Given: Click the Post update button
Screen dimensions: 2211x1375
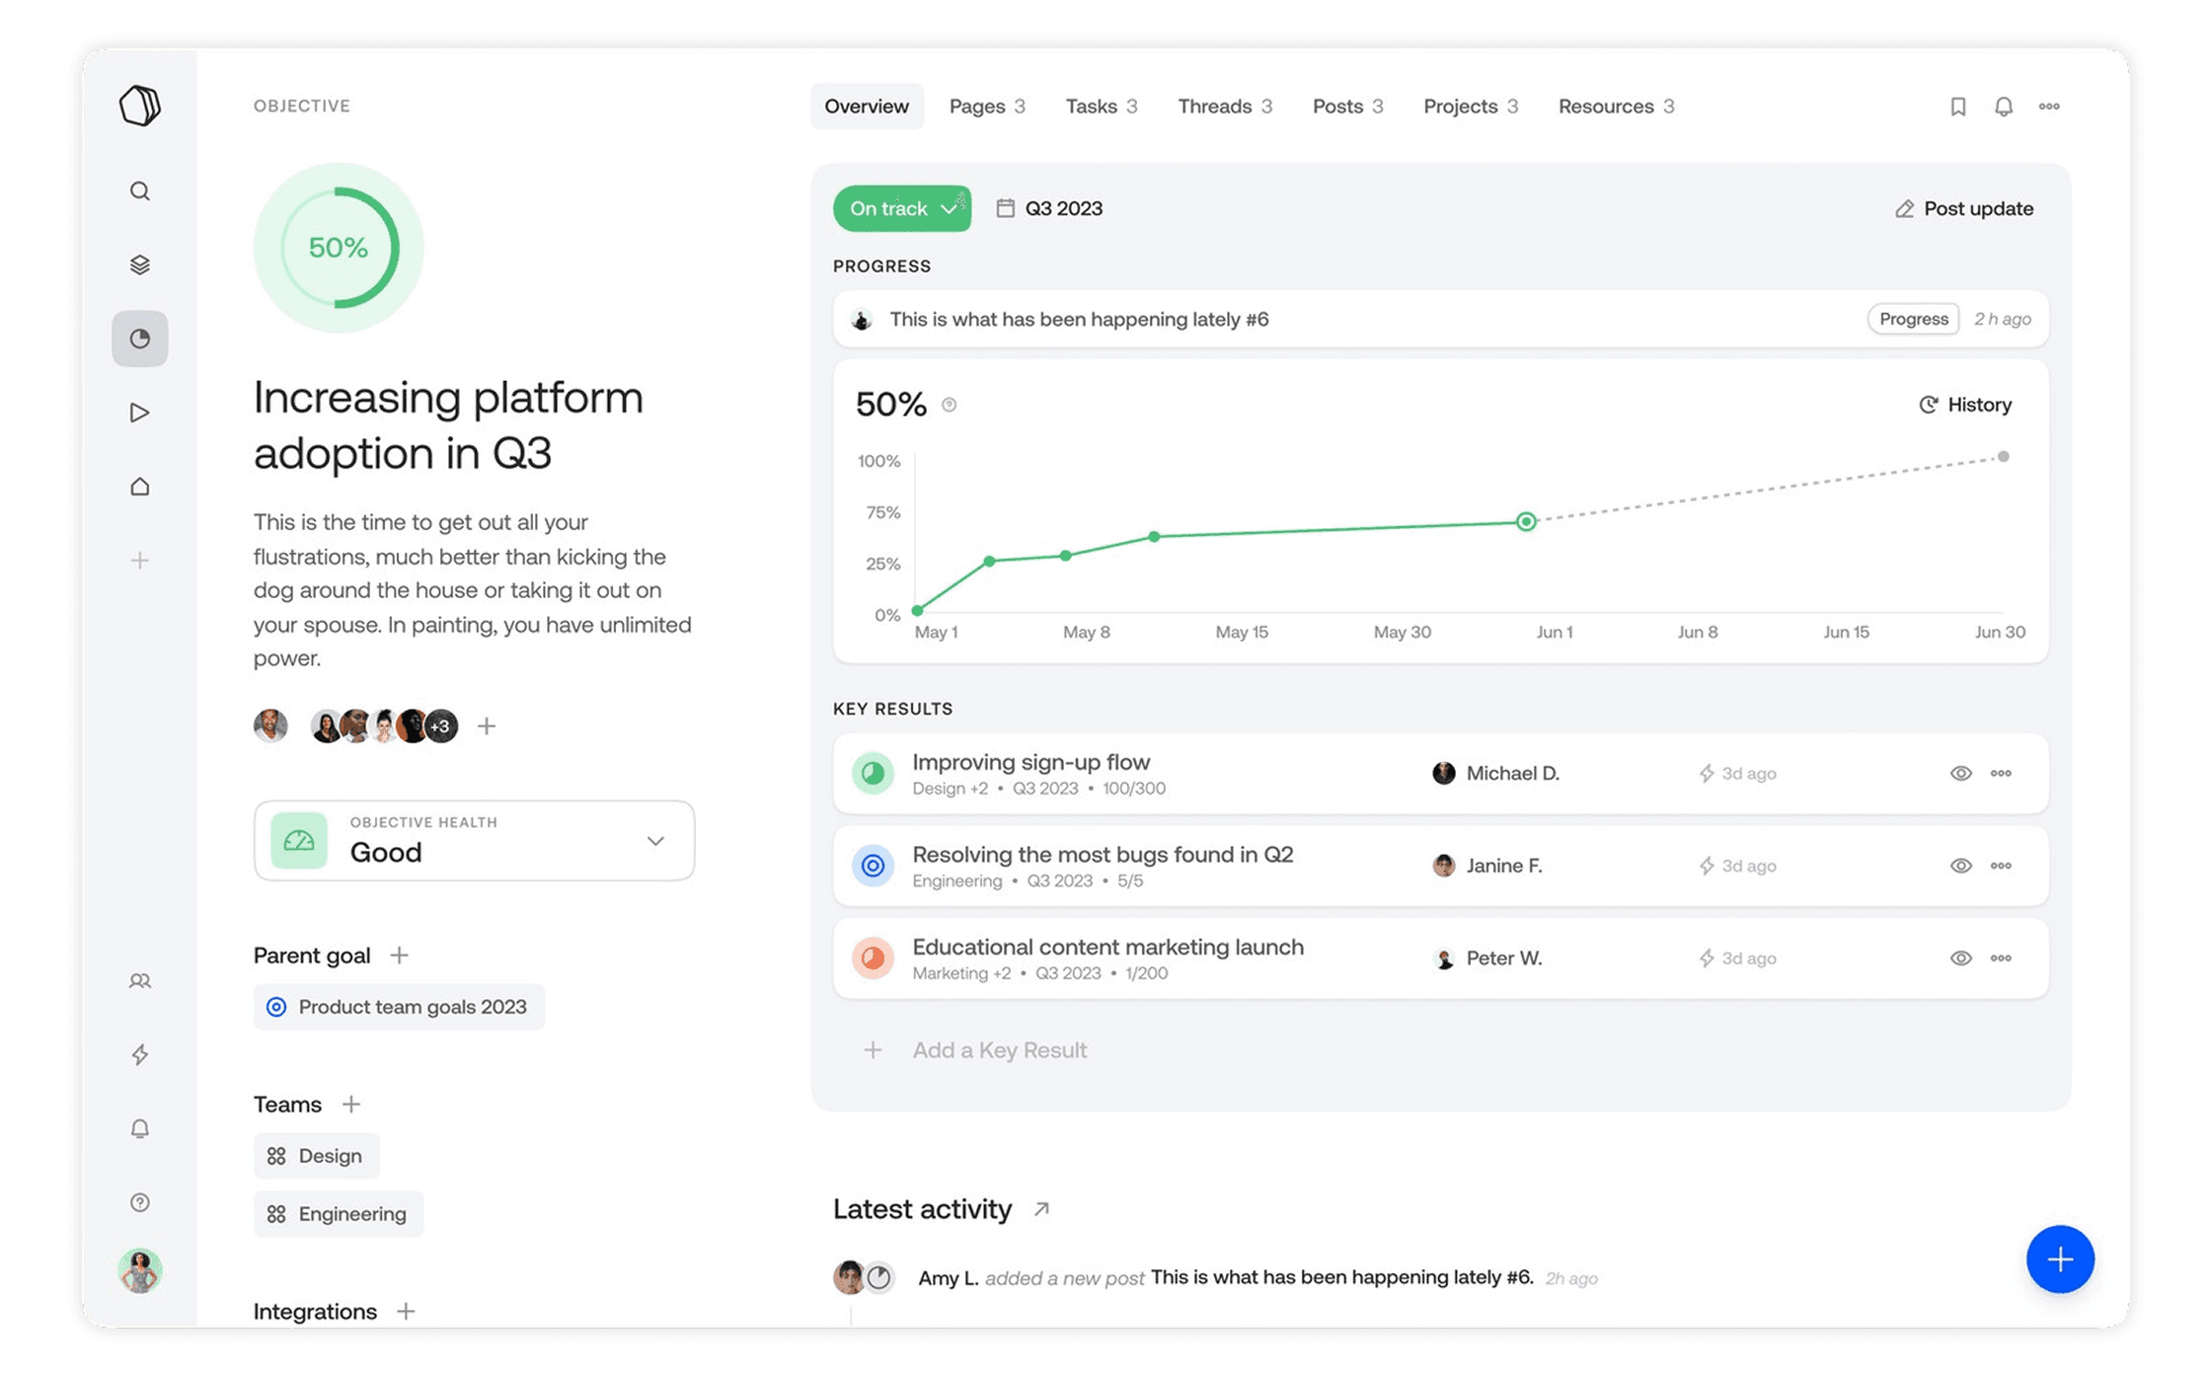Looking at the screenshot, I should [x=1964, y=208].
